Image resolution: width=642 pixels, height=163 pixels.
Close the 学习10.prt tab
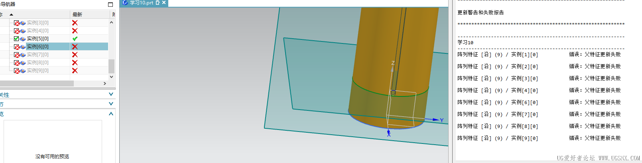click(164, 3)
